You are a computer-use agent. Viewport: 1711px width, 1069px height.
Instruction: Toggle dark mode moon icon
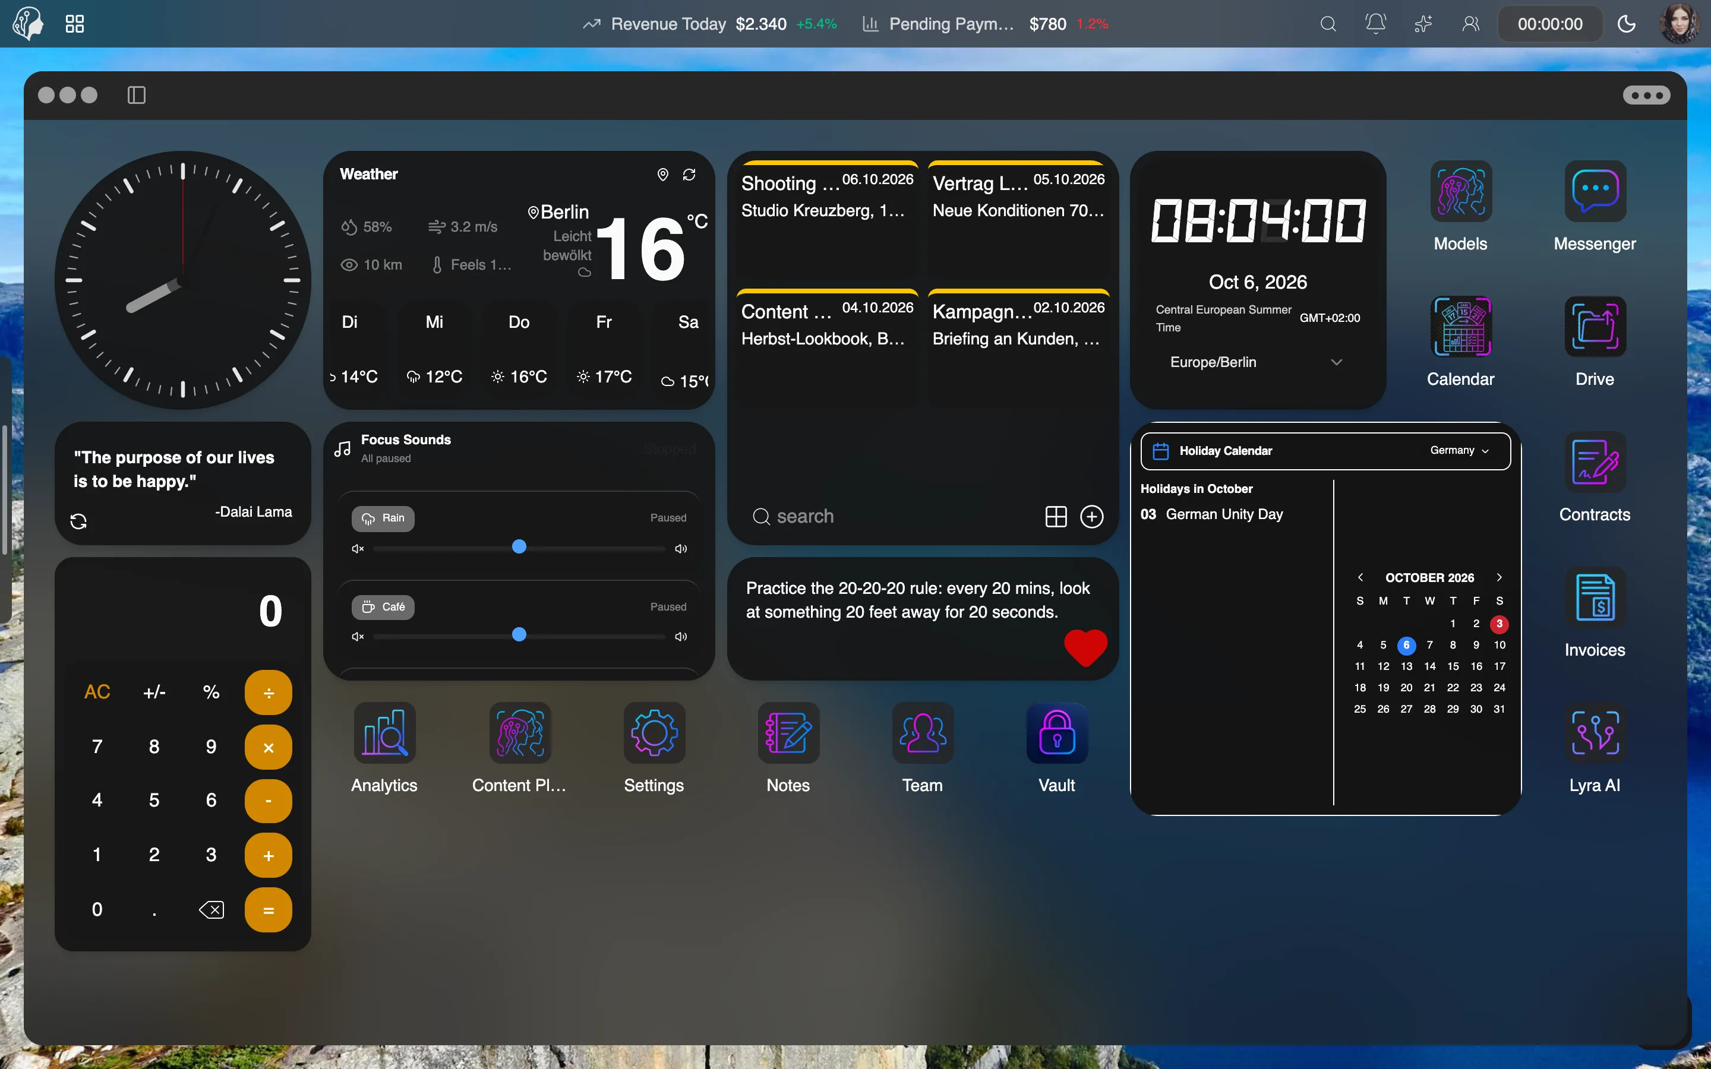1626,24
